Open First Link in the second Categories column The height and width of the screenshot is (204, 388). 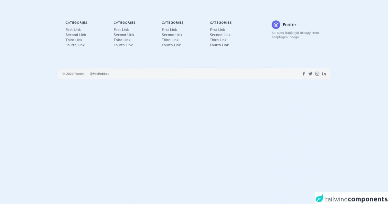point(121,30)
